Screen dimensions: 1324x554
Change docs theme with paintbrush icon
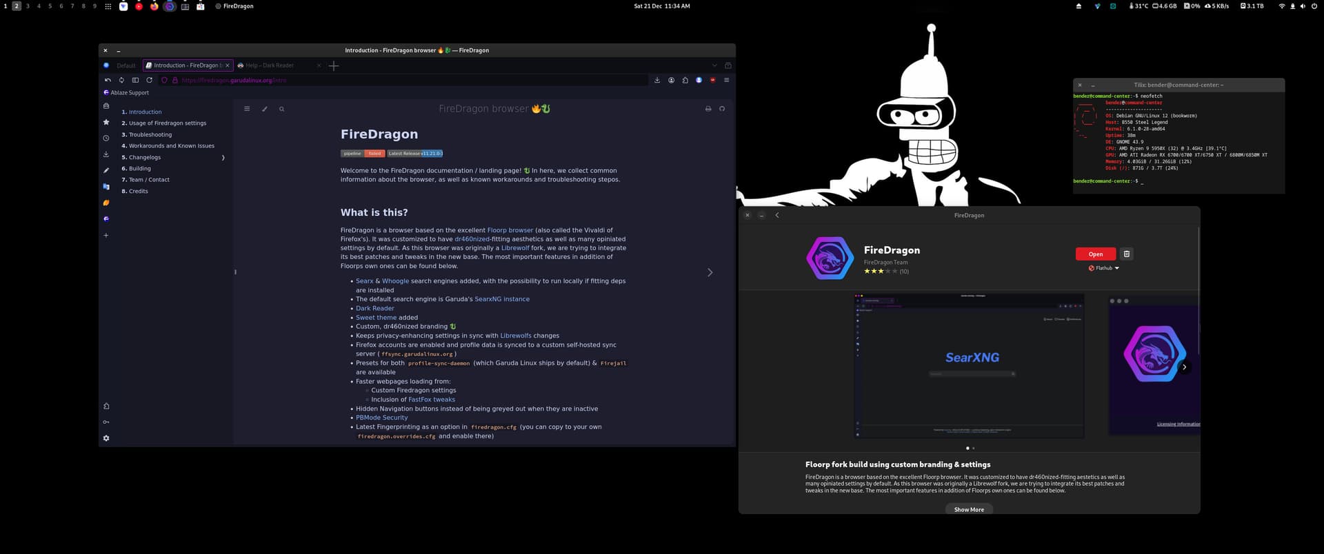264,109
